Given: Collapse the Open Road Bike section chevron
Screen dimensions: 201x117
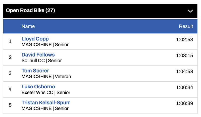Looking at the screenshot, I should pos(190,11).
